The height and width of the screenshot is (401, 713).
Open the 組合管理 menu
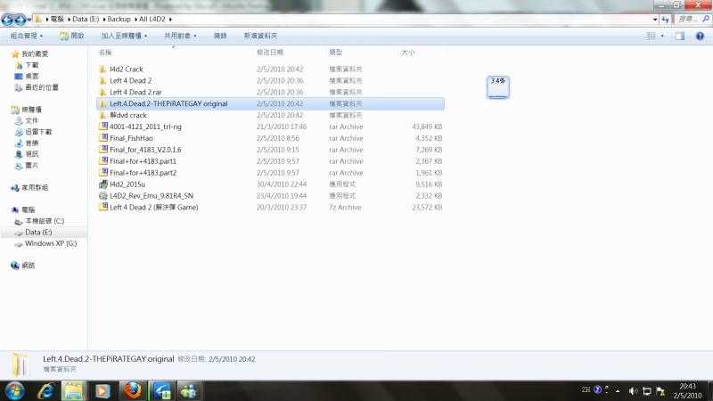pos(27,36)
